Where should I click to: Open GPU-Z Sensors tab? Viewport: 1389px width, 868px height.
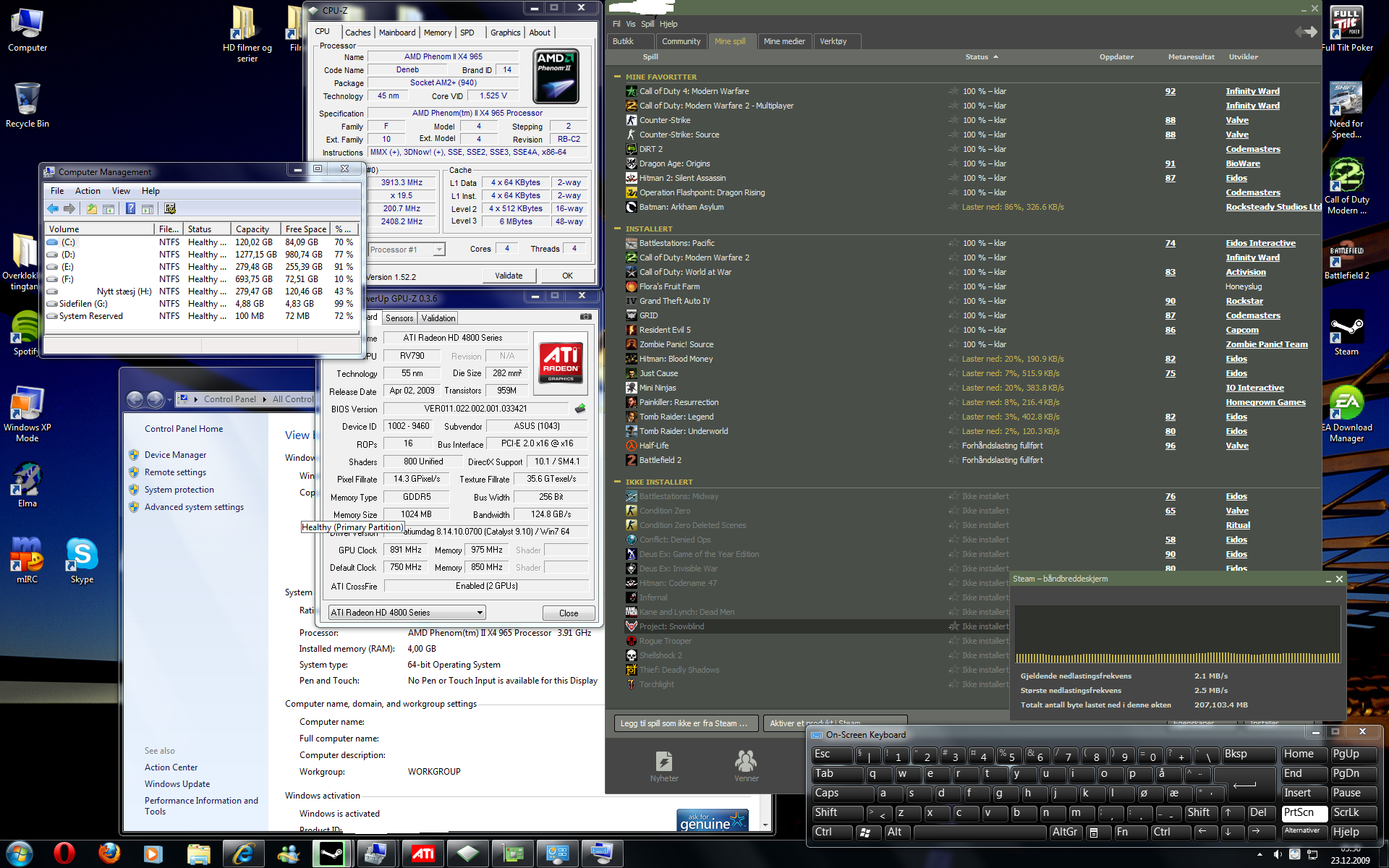tap(399, 318)
